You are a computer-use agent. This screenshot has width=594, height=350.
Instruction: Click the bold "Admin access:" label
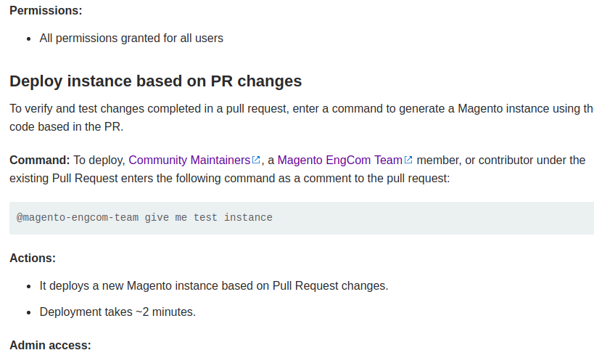click(50, 345)
